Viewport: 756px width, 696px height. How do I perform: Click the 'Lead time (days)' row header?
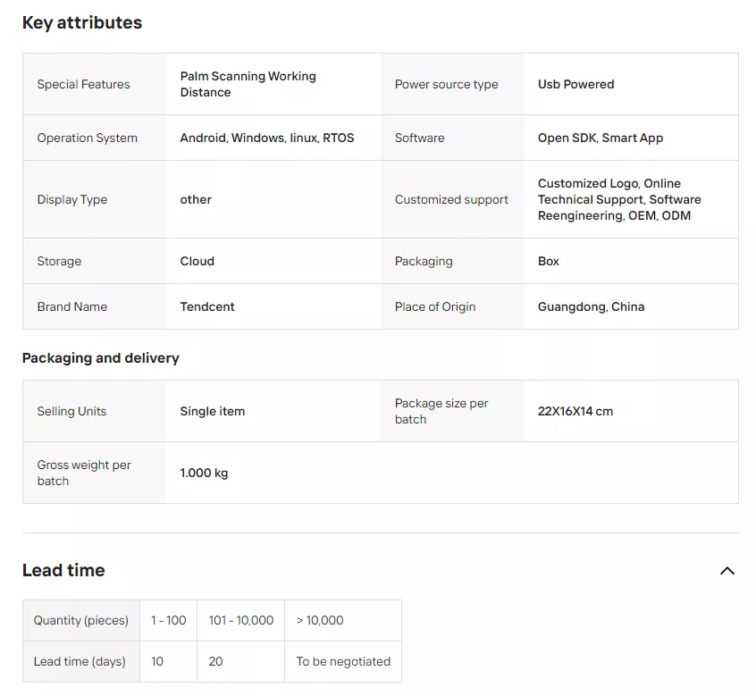coord(81,662)
